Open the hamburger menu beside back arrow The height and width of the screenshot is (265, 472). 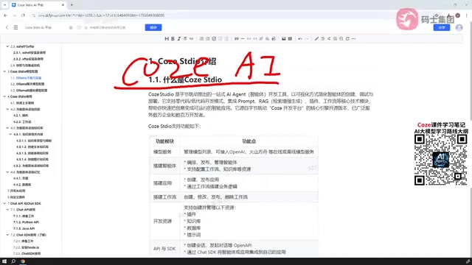click(15, 27)
